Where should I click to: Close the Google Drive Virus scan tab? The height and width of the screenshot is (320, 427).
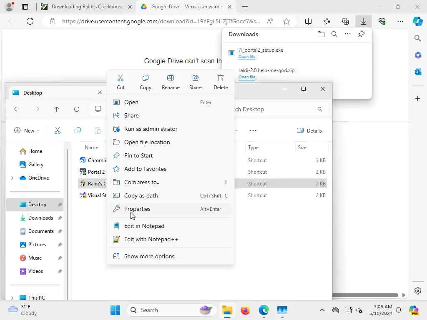click(230, 7)
